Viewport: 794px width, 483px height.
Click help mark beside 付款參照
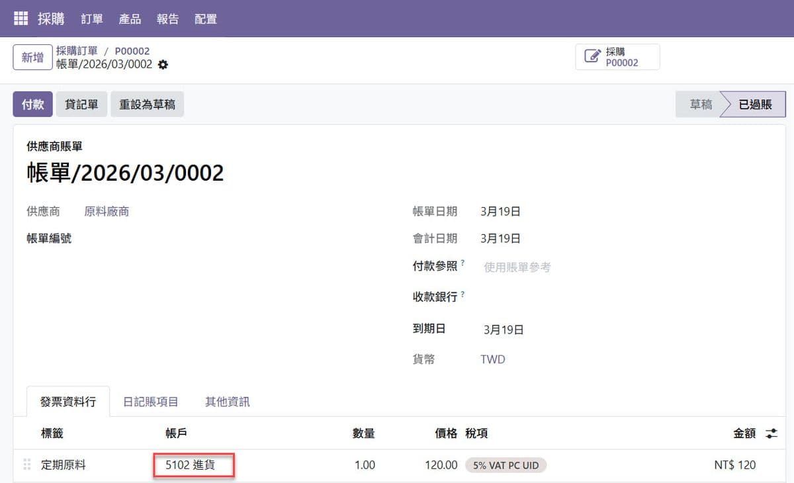click(x=463, y=263)
